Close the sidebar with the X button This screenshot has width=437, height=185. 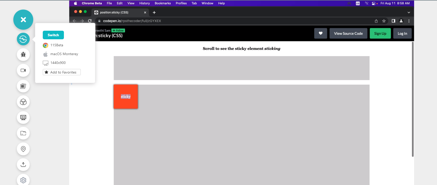click(23, 20)
